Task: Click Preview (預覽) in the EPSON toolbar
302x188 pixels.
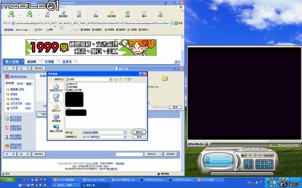Action: [50, 30]
